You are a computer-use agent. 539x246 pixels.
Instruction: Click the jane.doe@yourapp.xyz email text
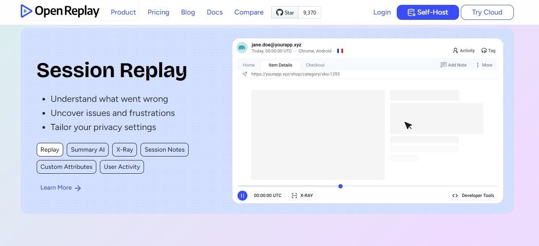tap(277, 45)
